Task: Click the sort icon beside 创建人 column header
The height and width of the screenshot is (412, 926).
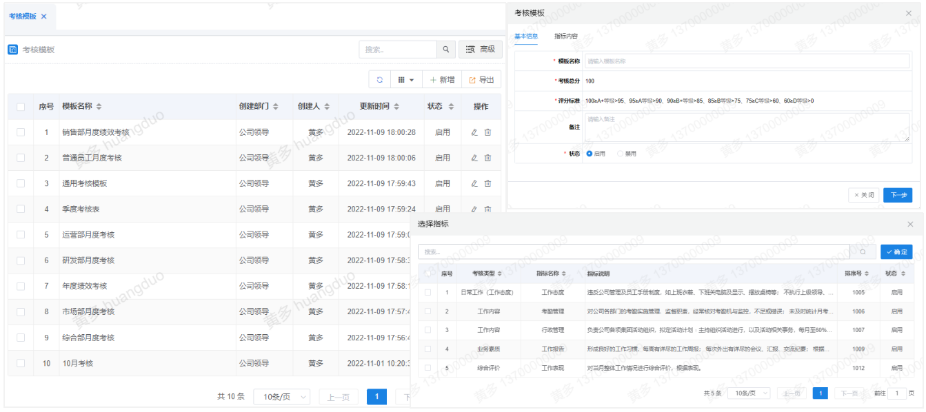Action: click(x=326, y=107)
